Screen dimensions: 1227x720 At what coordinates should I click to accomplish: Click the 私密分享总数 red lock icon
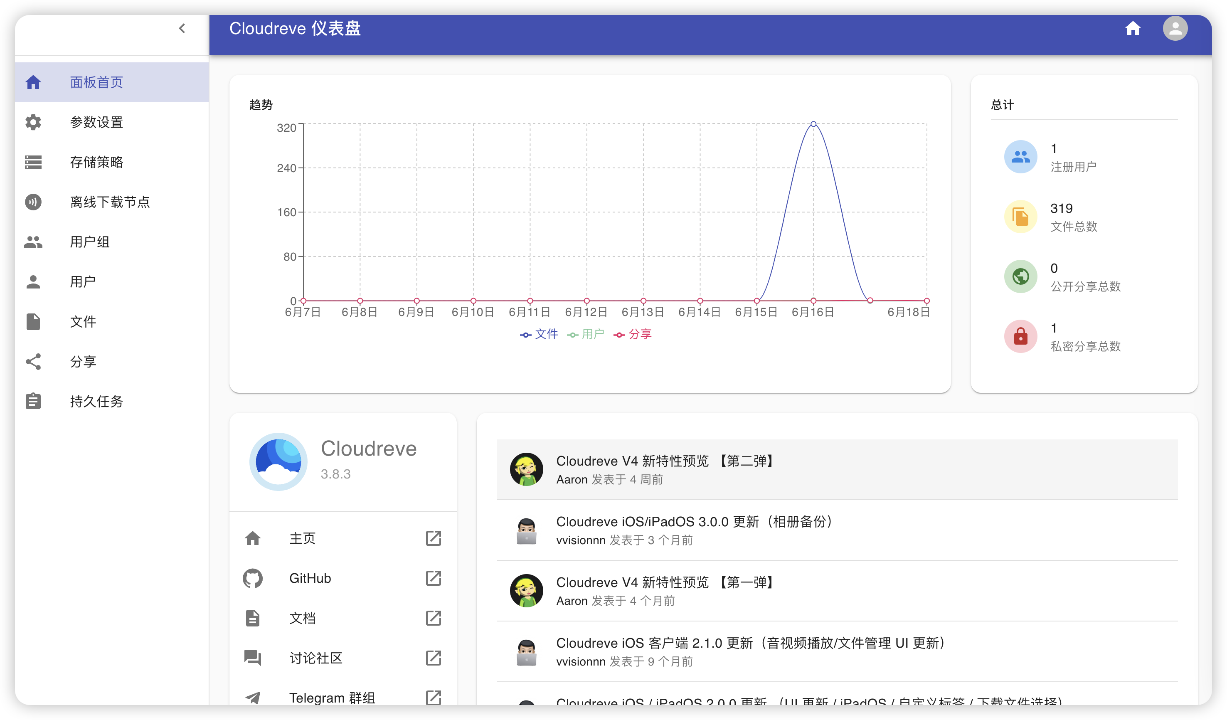1020,336
